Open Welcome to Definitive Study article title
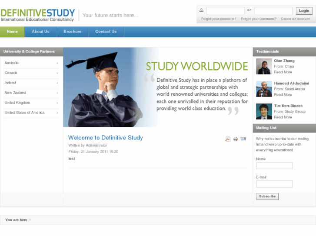 106,138
